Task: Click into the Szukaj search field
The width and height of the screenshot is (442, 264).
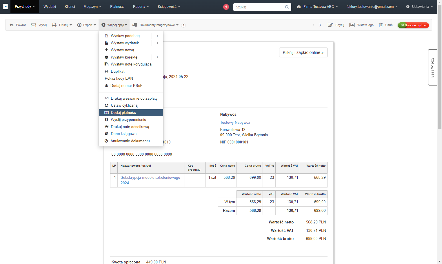Action: (x=259, y=7)
